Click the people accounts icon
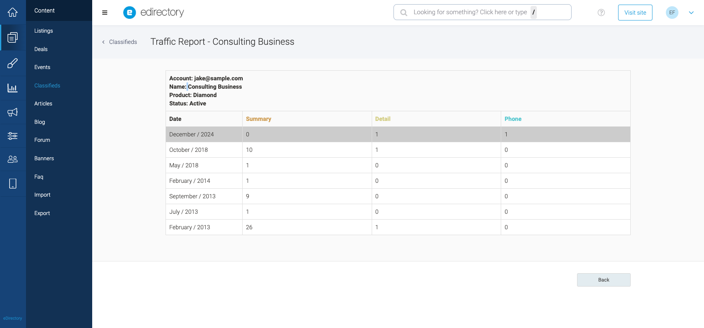The image size is (704, 328). (x=13, y=159)
